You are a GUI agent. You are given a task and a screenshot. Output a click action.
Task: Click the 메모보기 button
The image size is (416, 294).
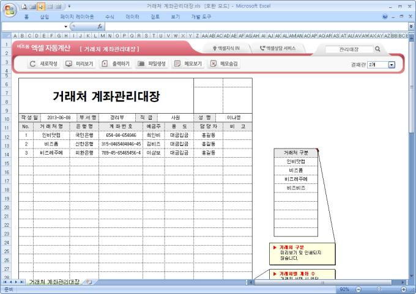(188, 64)
